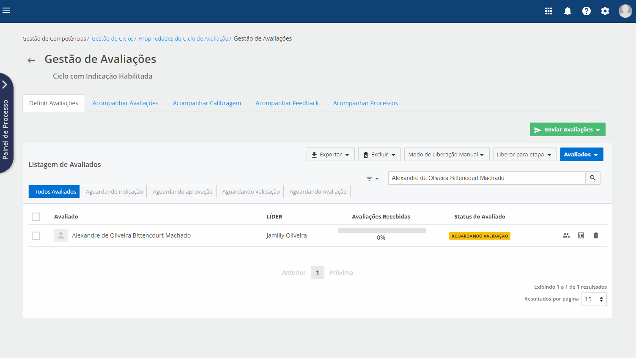
Task: Click the search magnifier button
Action: coord(592,178)
